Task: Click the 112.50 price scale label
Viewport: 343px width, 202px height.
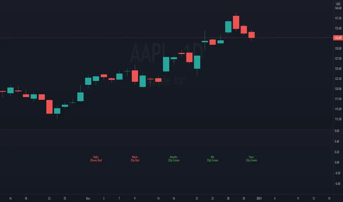Action: 338,119
